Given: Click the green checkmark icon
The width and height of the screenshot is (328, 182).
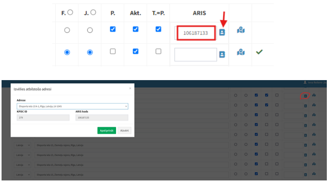Looking at the screenshot, I should point(259,52).
